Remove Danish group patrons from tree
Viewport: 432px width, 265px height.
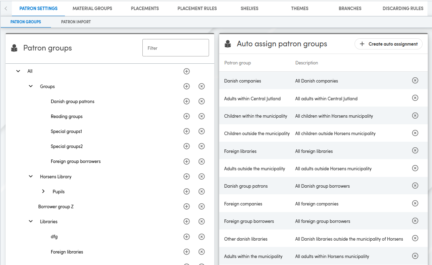(202, 101)
